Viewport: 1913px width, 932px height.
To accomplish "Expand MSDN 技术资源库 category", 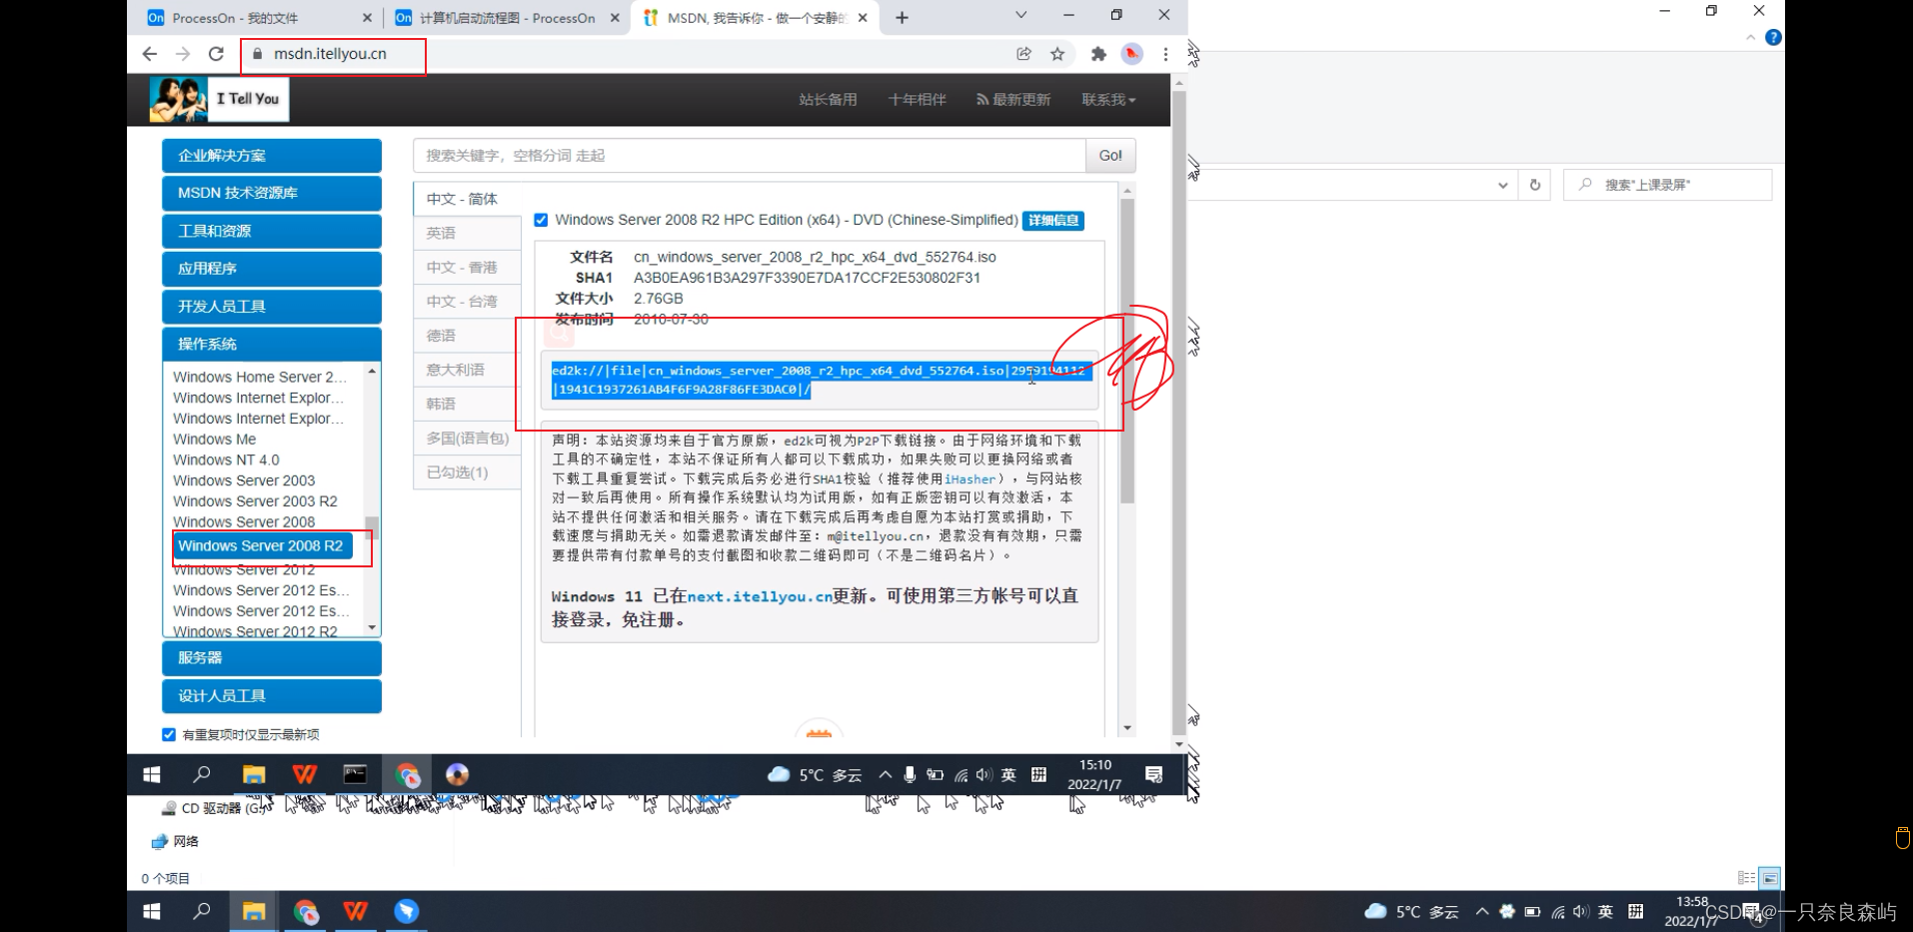I will click(x=272, y=193).
